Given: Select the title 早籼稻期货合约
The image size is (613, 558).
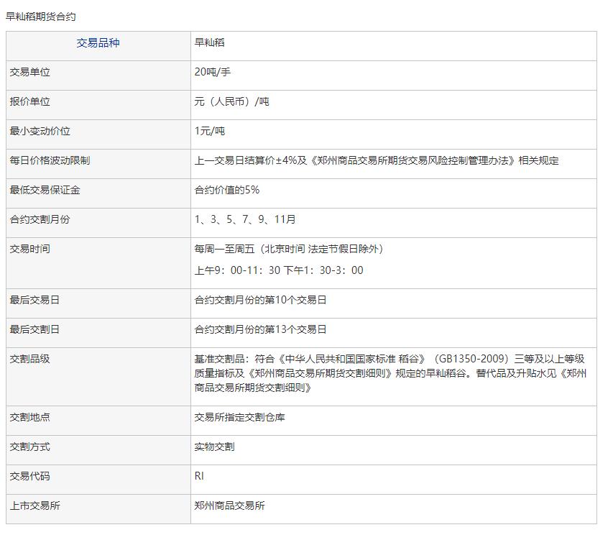Looking at the screenshot, I should (41, 17).
